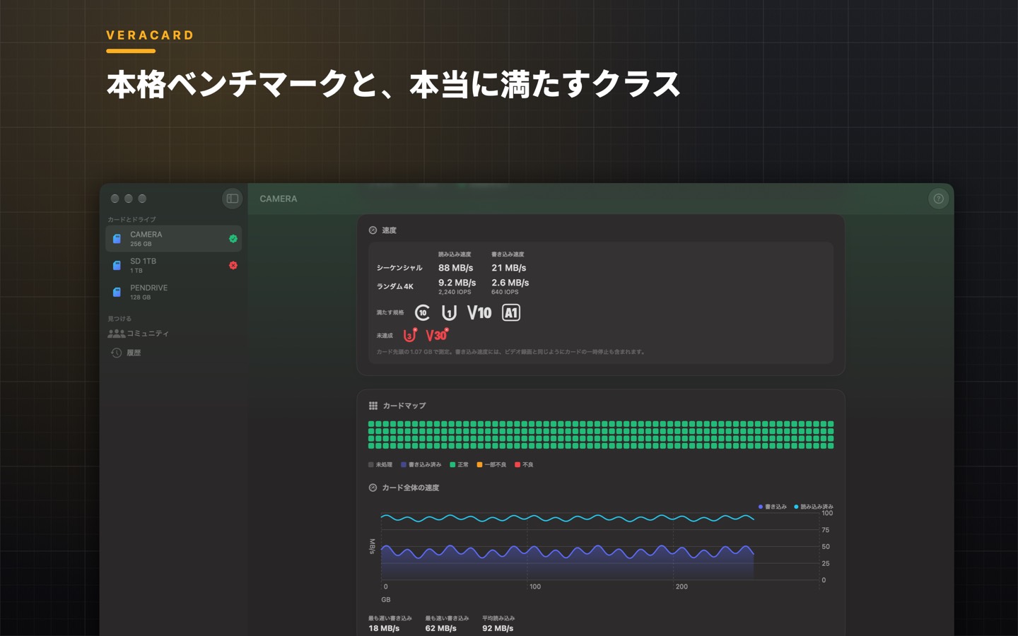Click the 88 MB/s sequential read value

[455, 268]
